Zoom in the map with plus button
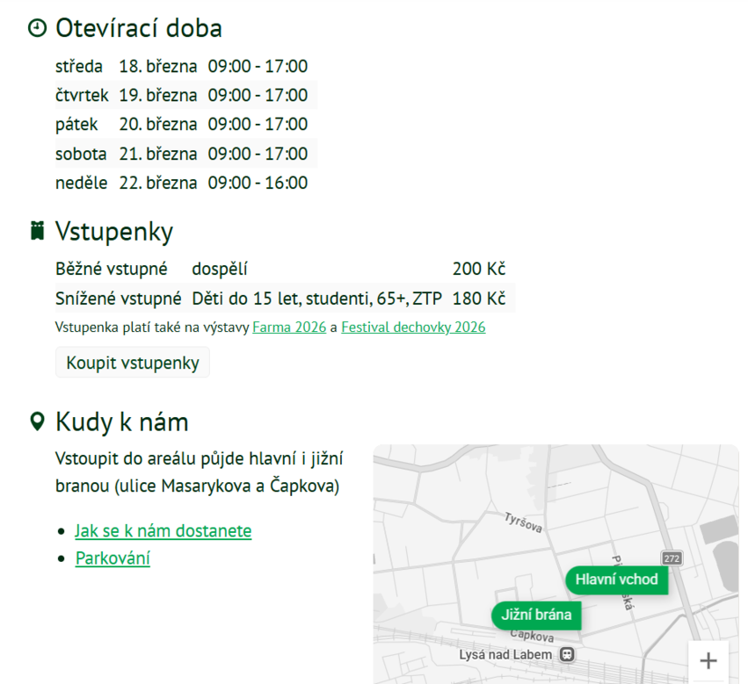Screen dimensions: 748x684 (708, 661)
